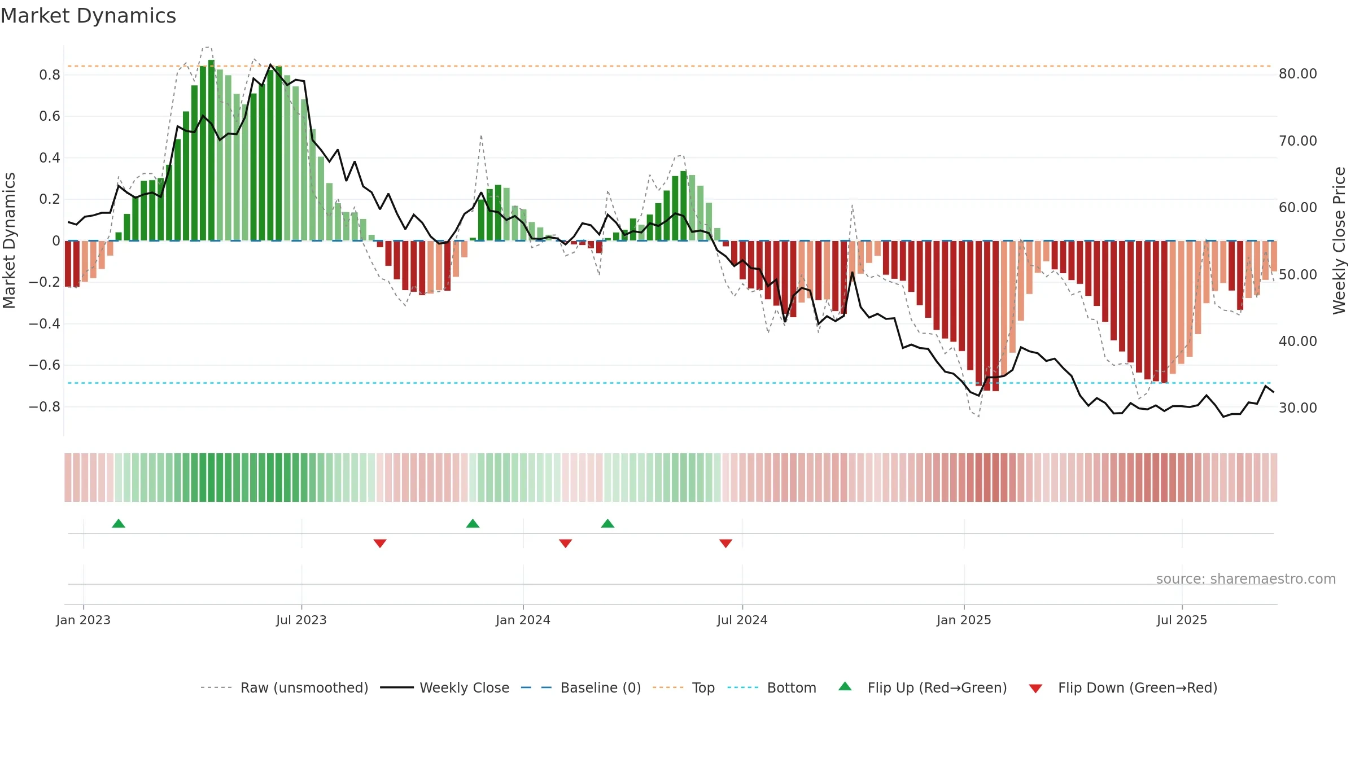Click the Jul 2024 axis label
Image resolution: width=1355 pixels, height=762 pixels.
click(742, 620)
